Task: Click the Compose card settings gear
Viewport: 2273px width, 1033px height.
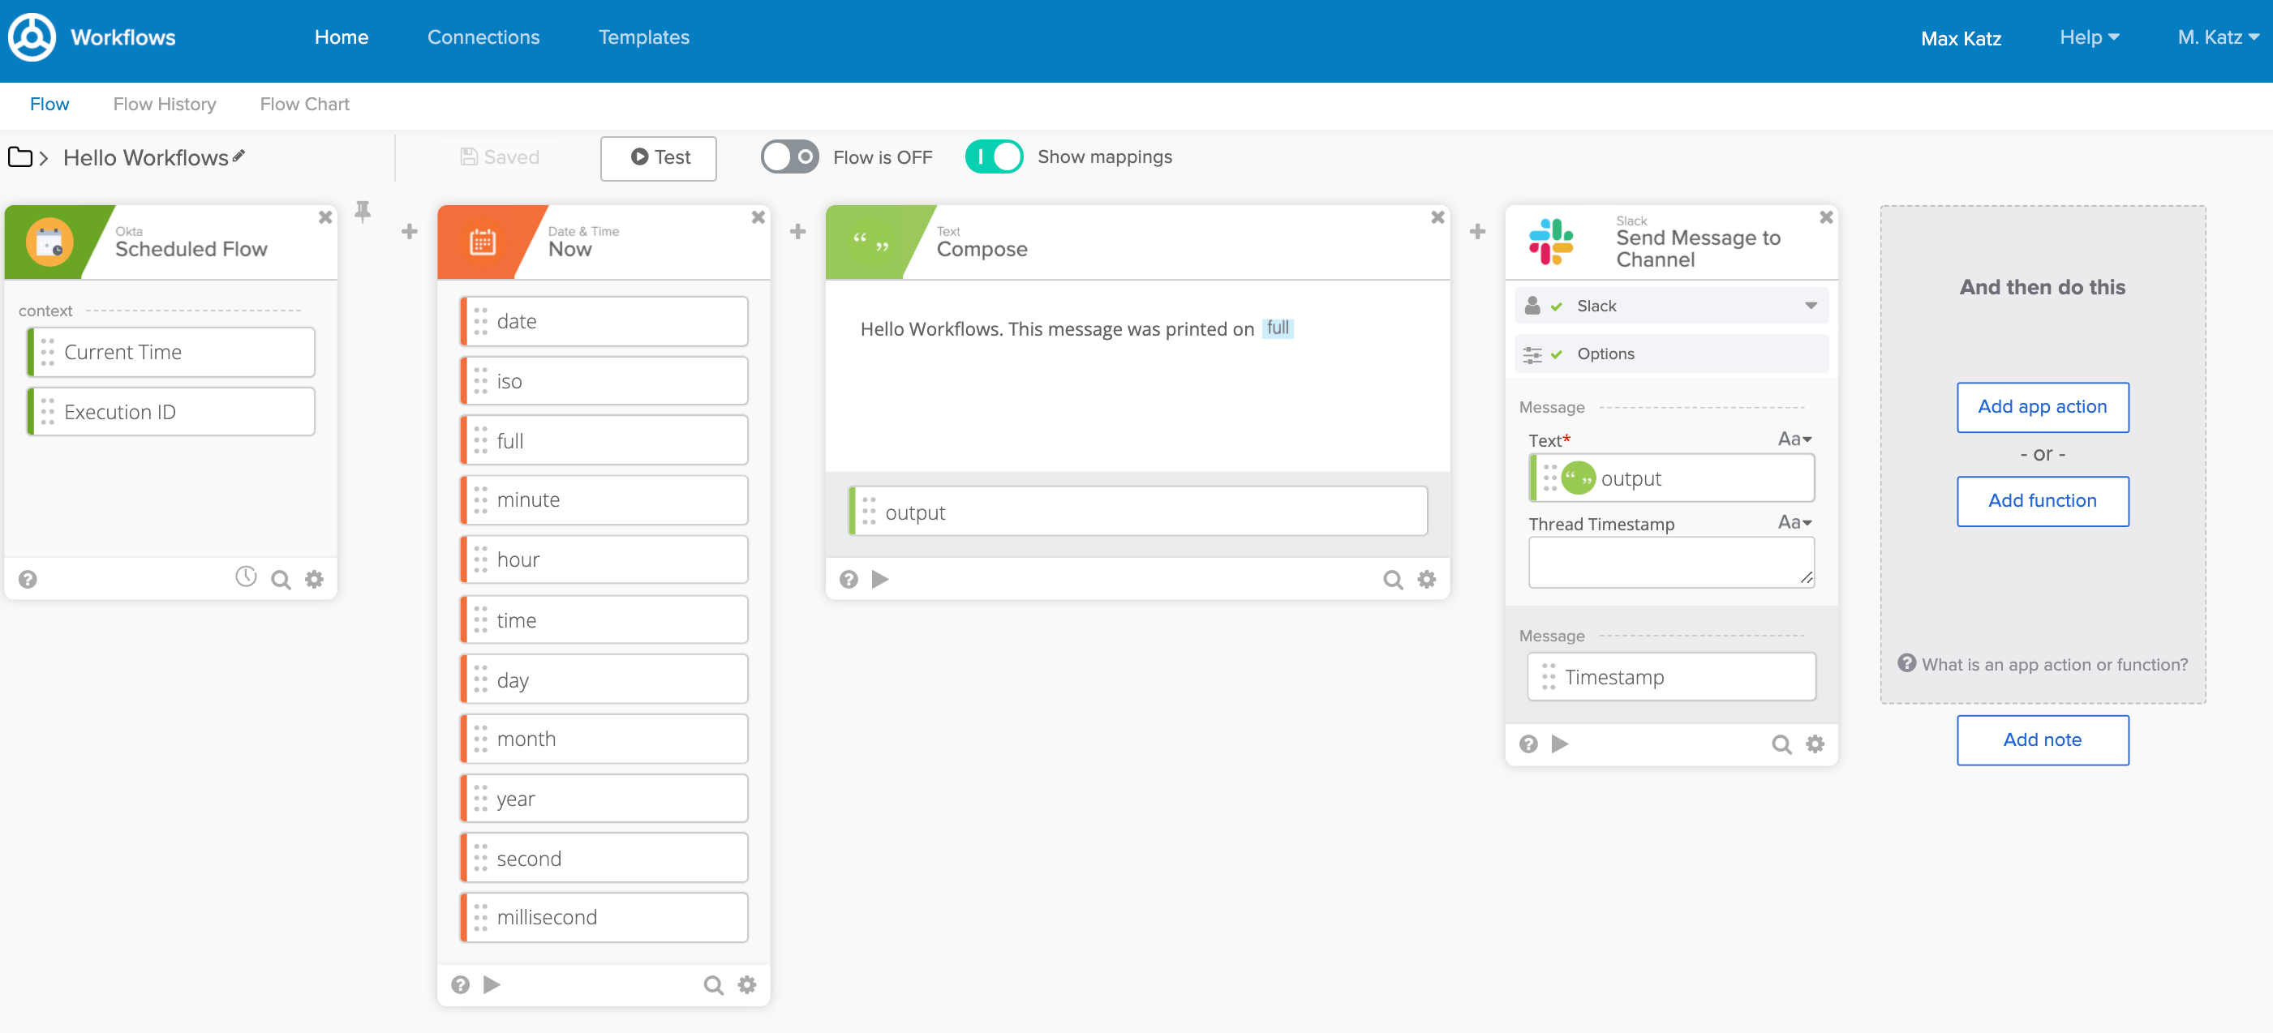Action: 1426,579
